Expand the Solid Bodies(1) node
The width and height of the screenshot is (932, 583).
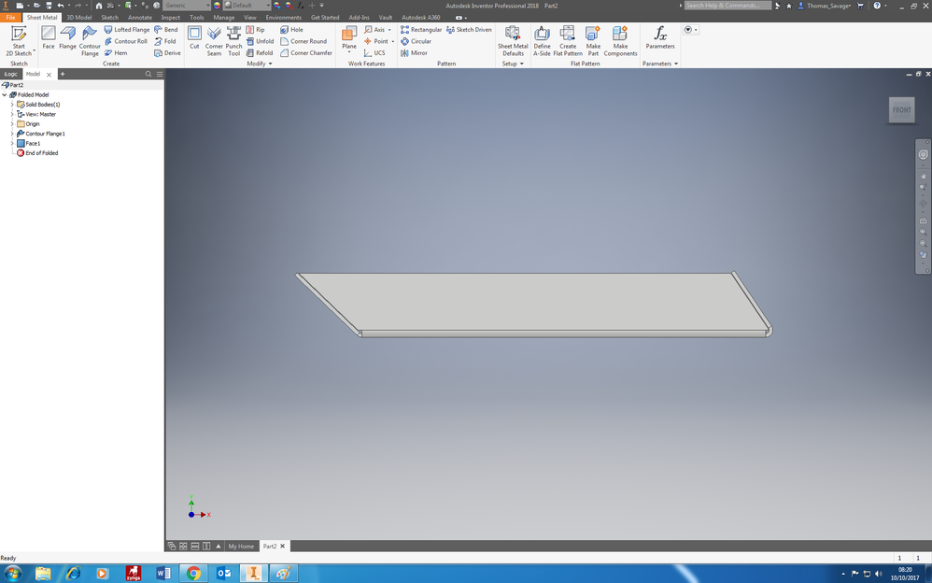point(12,104)
